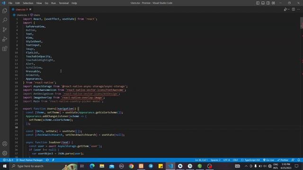Open the Accounts menu icon
303x170 pixels.
pyautogui.click(x=5, y=144)
